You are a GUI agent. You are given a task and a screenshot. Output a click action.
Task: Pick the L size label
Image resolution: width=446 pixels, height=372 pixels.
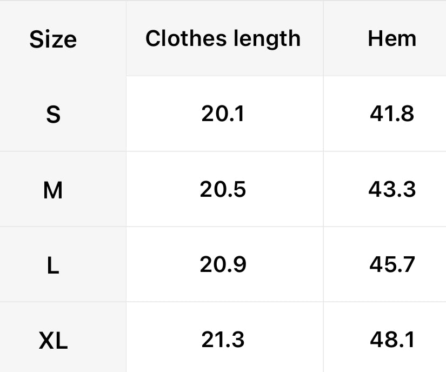pyautogui.click(x=53, y=265)
